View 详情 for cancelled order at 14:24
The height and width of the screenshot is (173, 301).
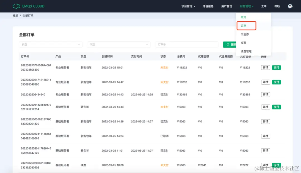pos(266,136)
